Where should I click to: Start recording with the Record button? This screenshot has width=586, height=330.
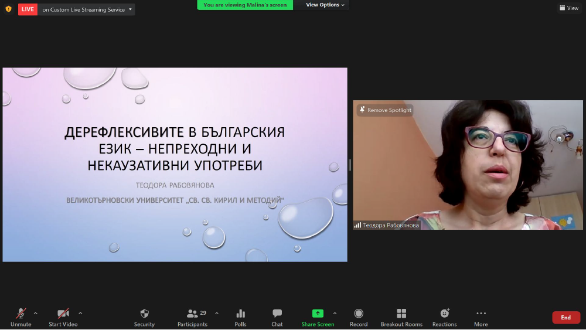coord(359,314)
